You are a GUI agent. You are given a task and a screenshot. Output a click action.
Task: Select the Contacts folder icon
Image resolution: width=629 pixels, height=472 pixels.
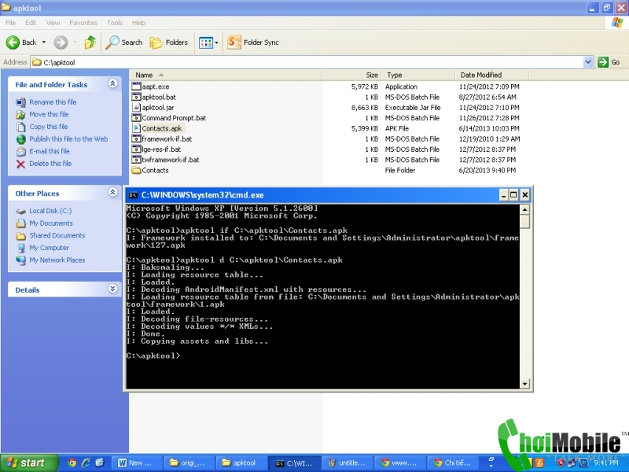[136, 170]
